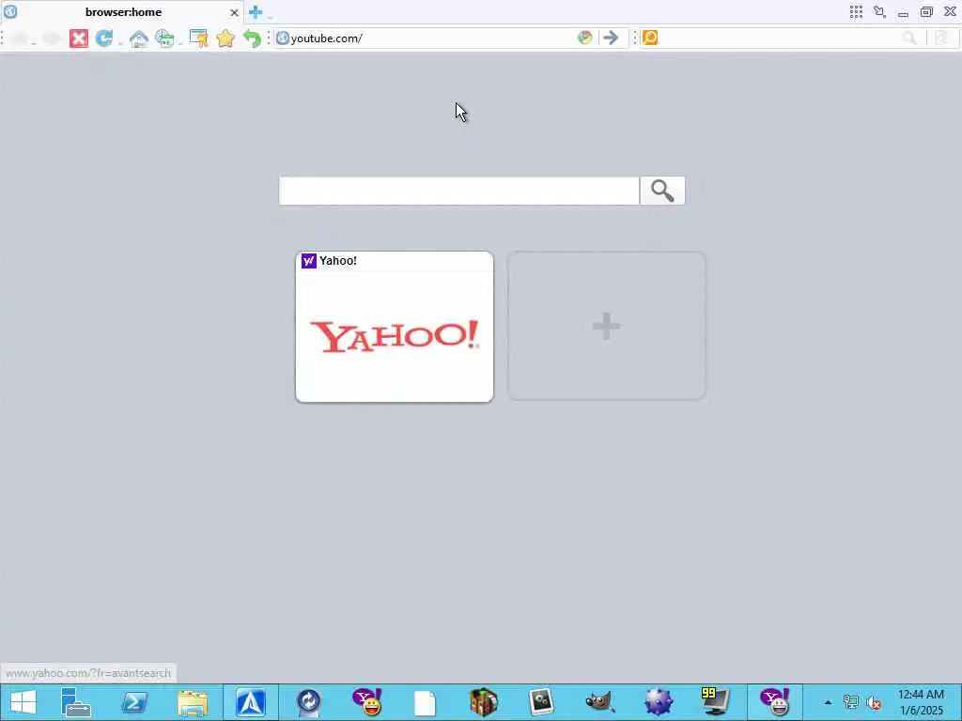The width and height of the screenshot is (962, 721).
Task: Click the toolbar search input box
Action: (779, 38)
